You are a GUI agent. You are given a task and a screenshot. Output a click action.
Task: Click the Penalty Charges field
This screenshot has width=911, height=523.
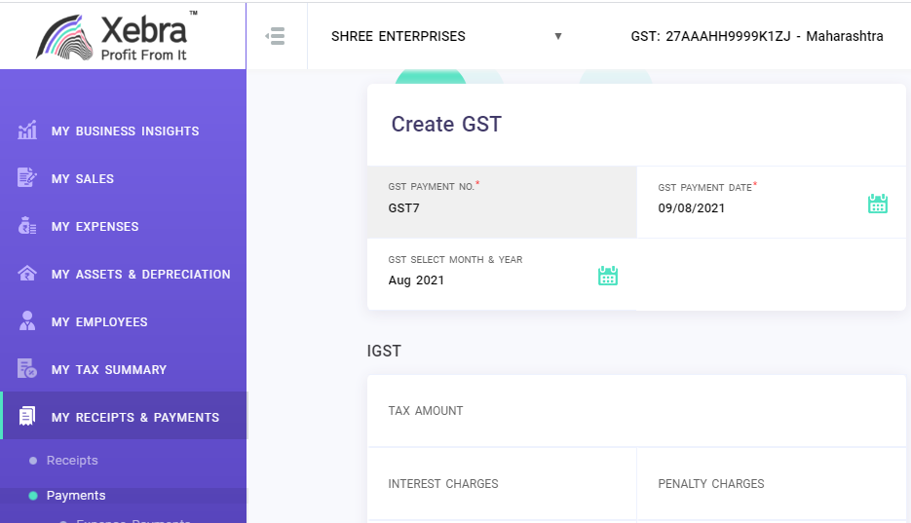[771, 484]
